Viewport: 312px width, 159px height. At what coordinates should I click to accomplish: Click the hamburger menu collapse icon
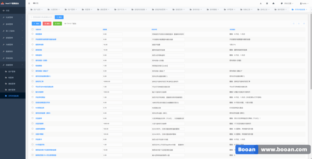[29, 3]
